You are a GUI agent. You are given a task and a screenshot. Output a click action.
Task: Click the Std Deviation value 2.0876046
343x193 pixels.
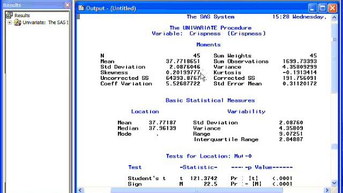(x=184, y=67)
